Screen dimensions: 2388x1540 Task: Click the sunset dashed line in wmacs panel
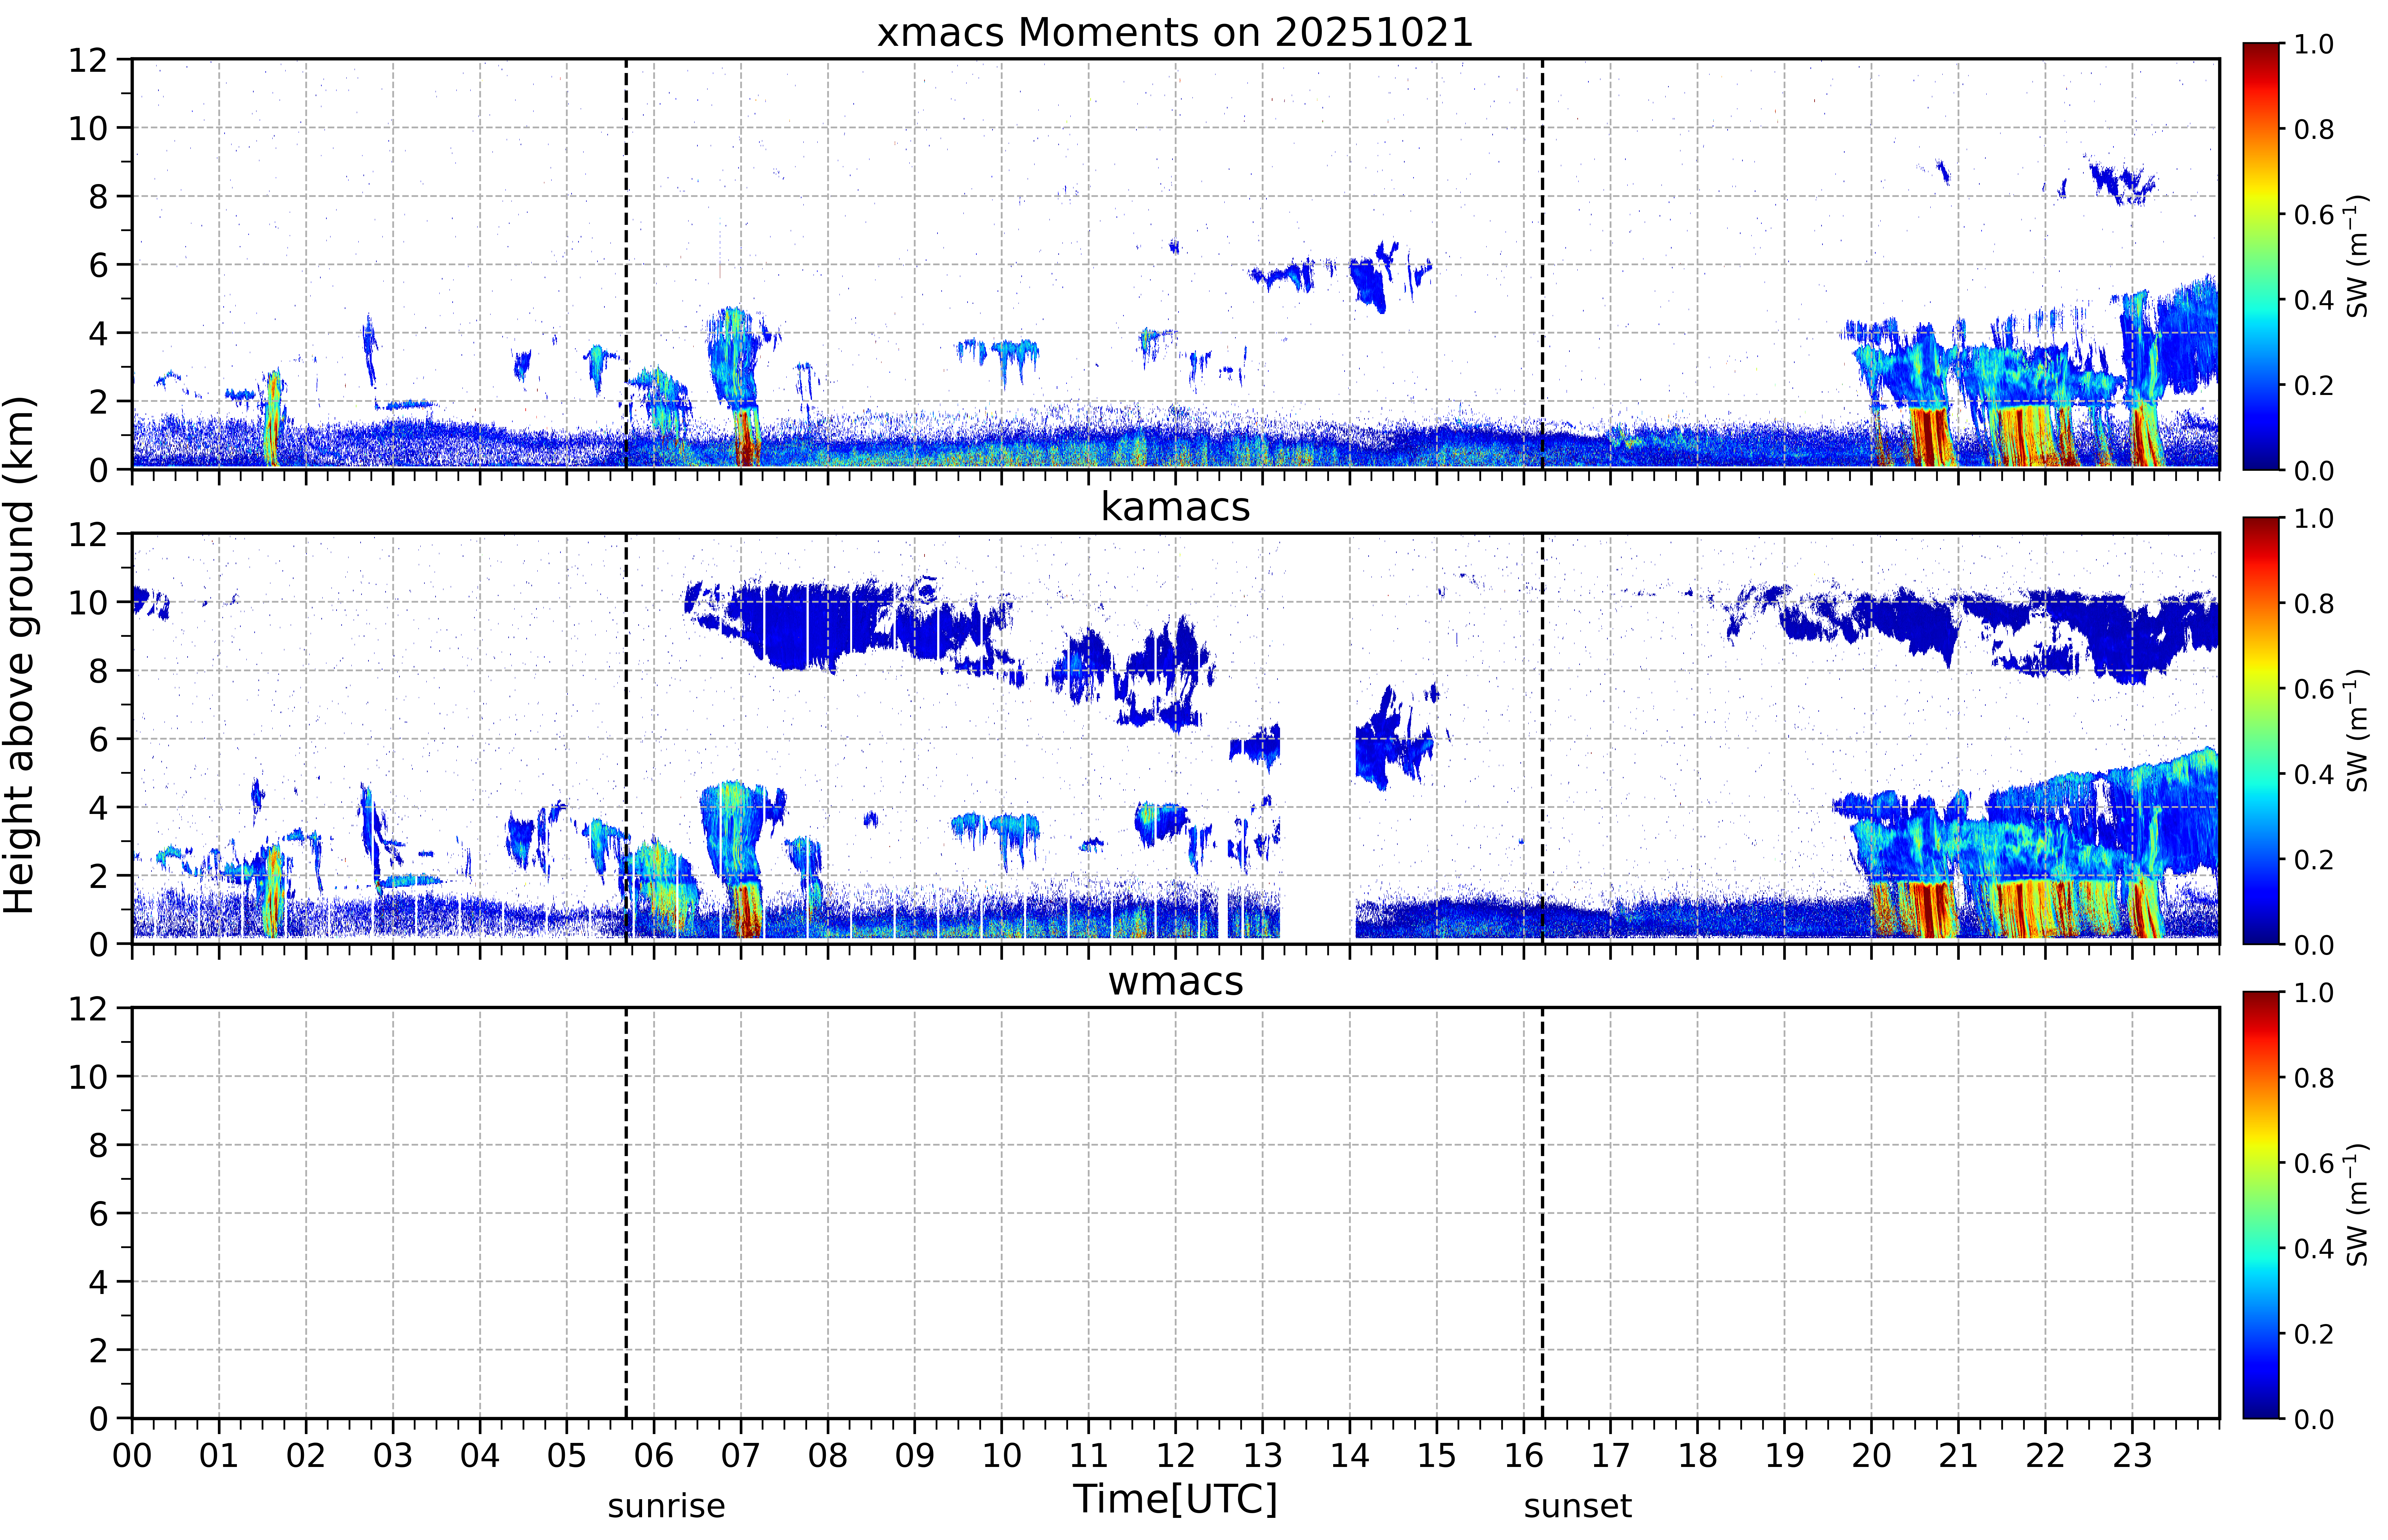[x=1542, y=1213]
